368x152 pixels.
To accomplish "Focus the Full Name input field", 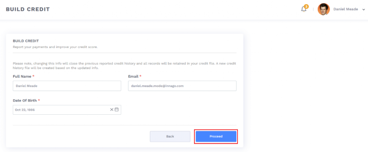I will 67,86.
